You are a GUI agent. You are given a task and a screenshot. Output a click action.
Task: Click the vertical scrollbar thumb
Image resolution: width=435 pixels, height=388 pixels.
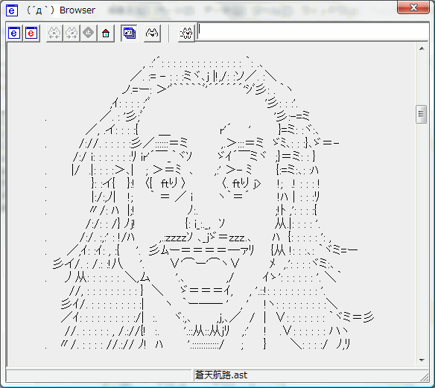tap(422, 114)
